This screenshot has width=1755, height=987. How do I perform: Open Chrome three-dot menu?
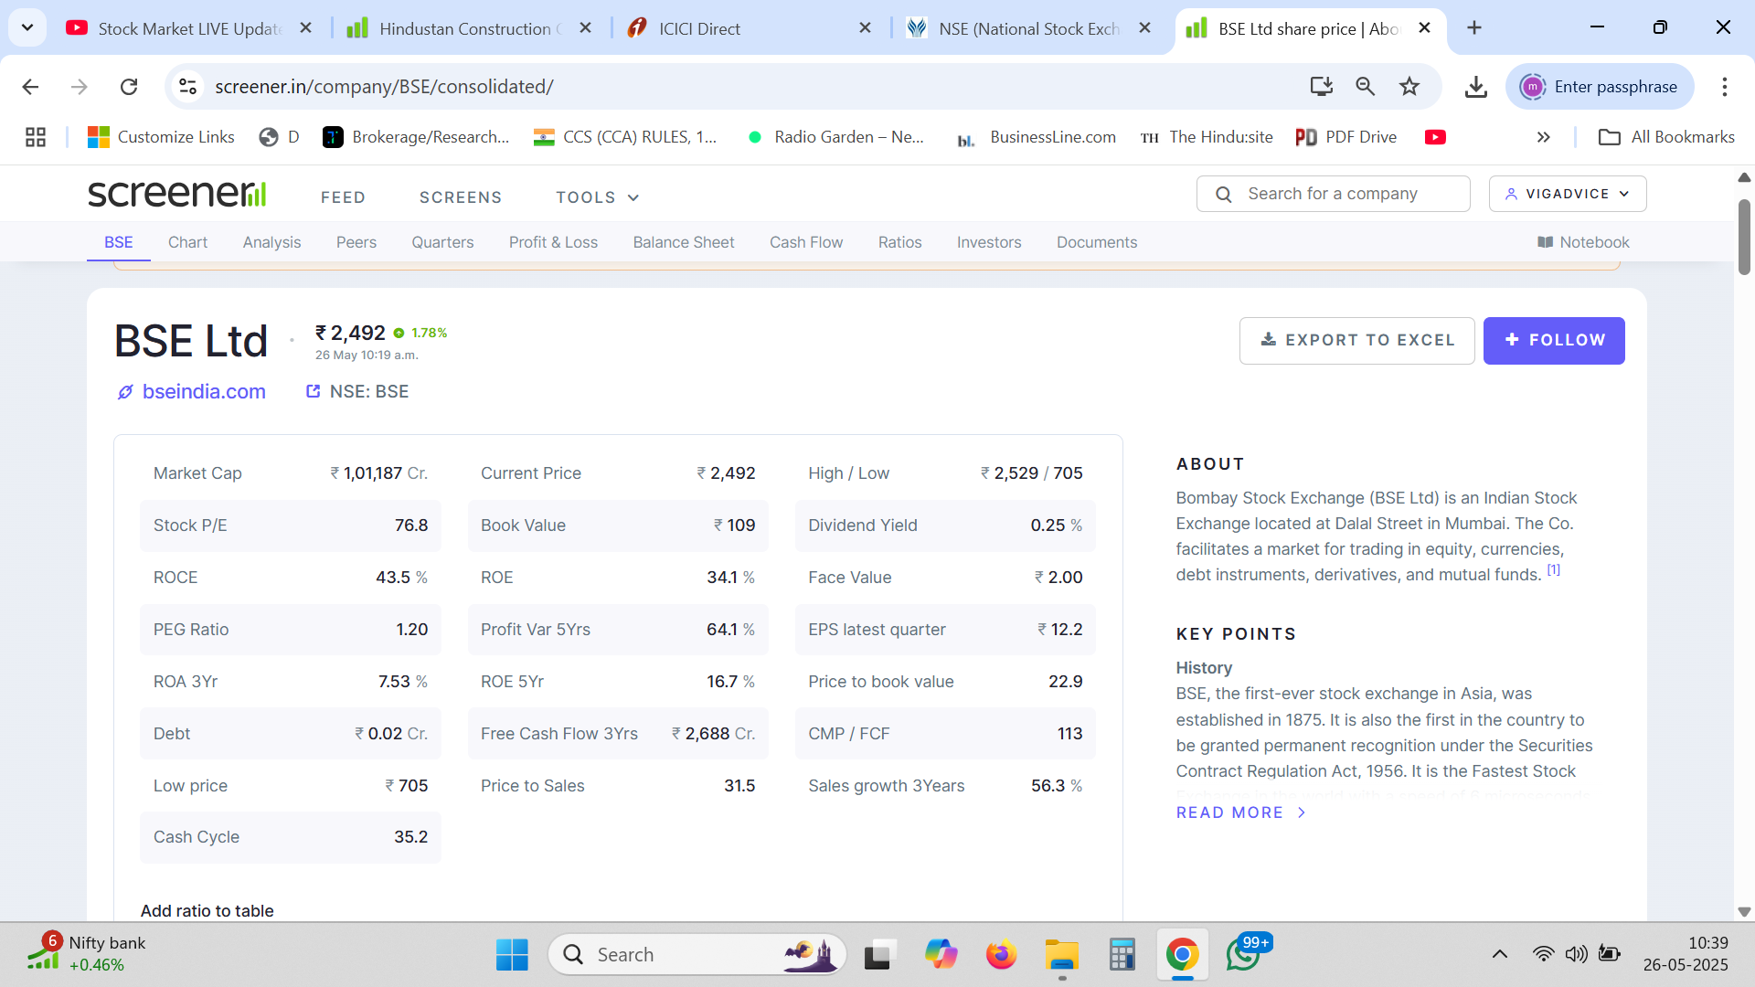(x=1724, y=87)
